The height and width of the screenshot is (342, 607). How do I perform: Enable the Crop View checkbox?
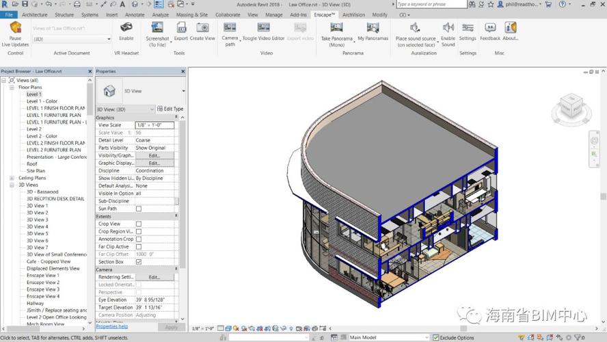tap(139, 224)
